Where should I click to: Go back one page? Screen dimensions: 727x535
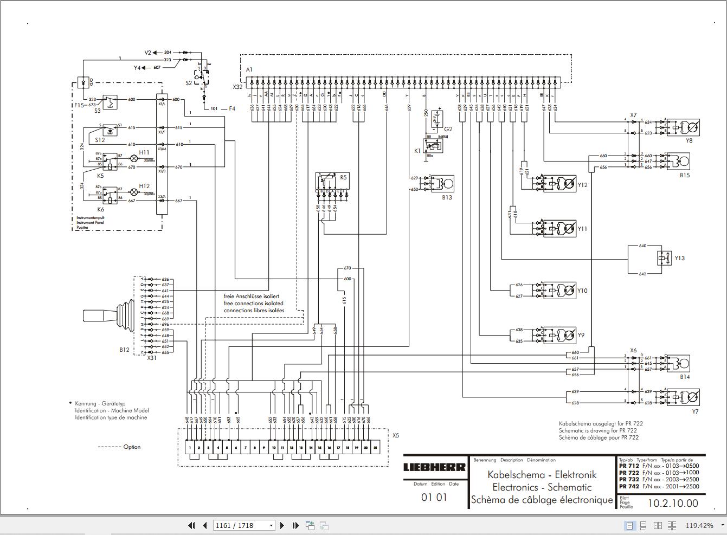tap(204, 525)
